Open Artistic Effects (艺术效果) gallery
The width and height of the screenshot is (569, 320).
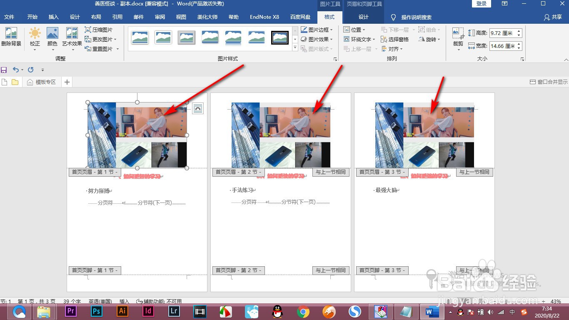[x=72, y=39]
